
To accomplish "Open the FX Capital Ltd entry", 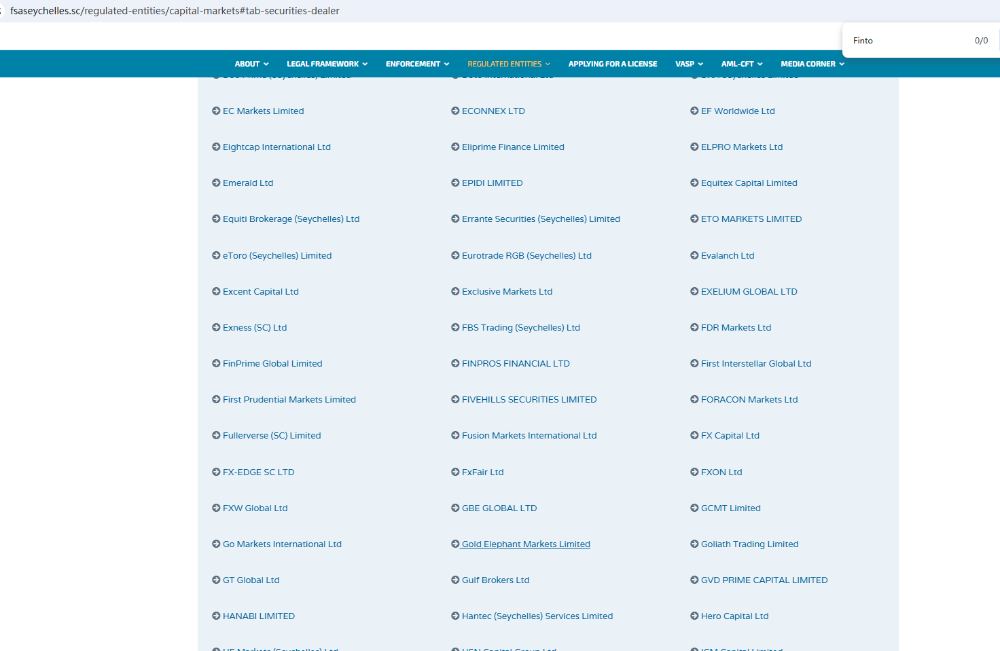I will (730, 435).
